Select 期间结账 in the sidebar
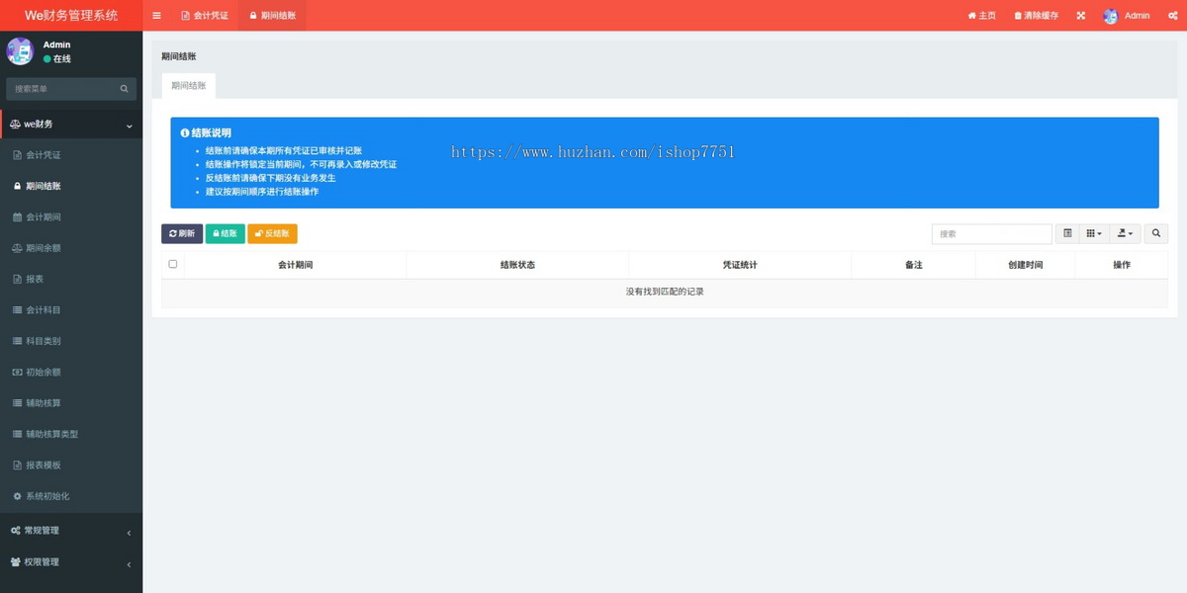Image resolution: width=1187 pixels, height=593 pixels. tap(71, 186)
